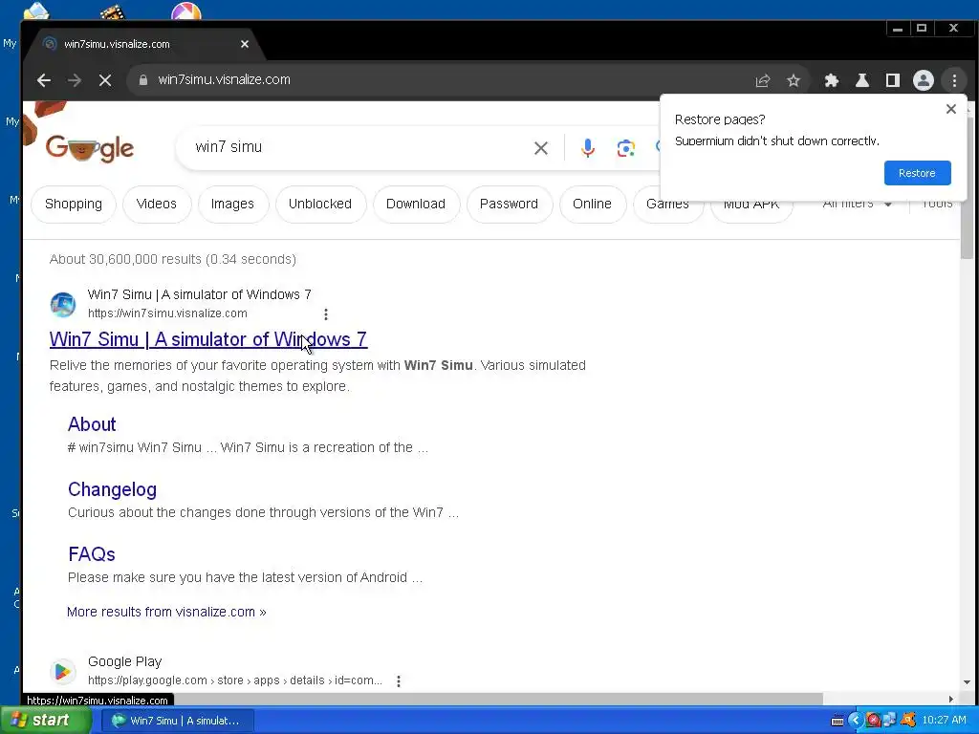Click the orange tray icon near clock
Screen dimensions: 979x734
click(908, 721)
